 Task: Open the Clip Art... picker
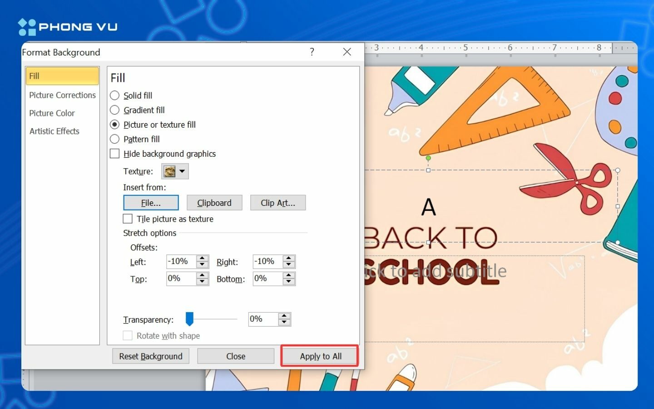278,203
